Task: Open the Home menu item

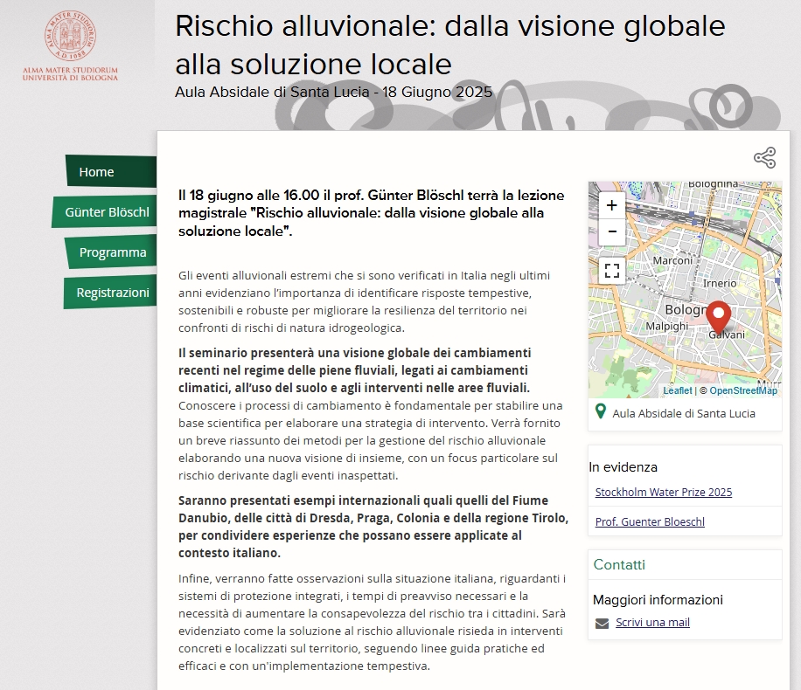Action: point(111,171)
